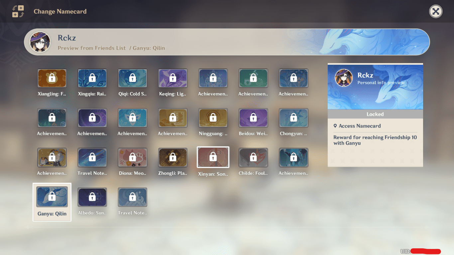Click 'Preview from Friends List / Ganyu: Qilin' text
The width and height of the screenshot is (454, 255).
click(111, 48)
